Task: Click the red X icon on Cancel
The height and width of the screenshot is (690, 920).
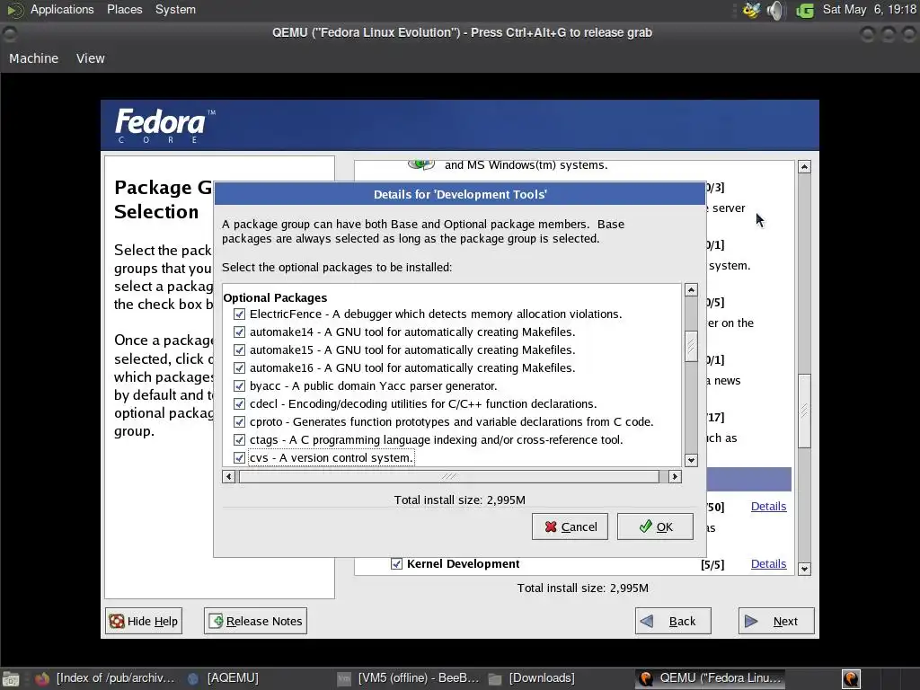Action: coord(551,526)
